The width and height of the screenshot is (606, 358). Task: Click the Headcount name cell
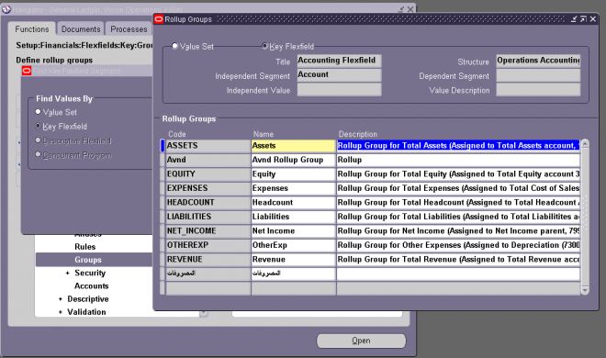coord(293,203)
